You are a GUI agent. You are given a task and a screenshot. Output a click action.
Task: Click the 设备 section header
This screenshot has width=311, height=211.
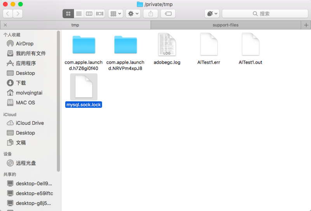click(7, 154)
